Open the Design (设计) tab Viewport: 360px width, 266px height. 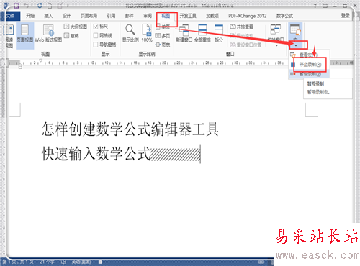66,16
